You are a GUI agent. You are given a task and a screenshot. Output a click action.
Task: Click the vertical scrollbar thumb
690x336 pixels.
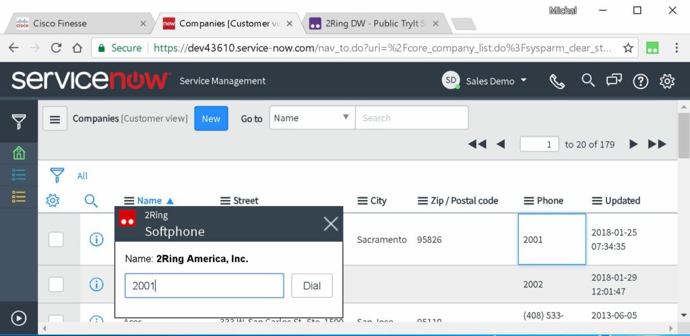(x=683, y=136)
